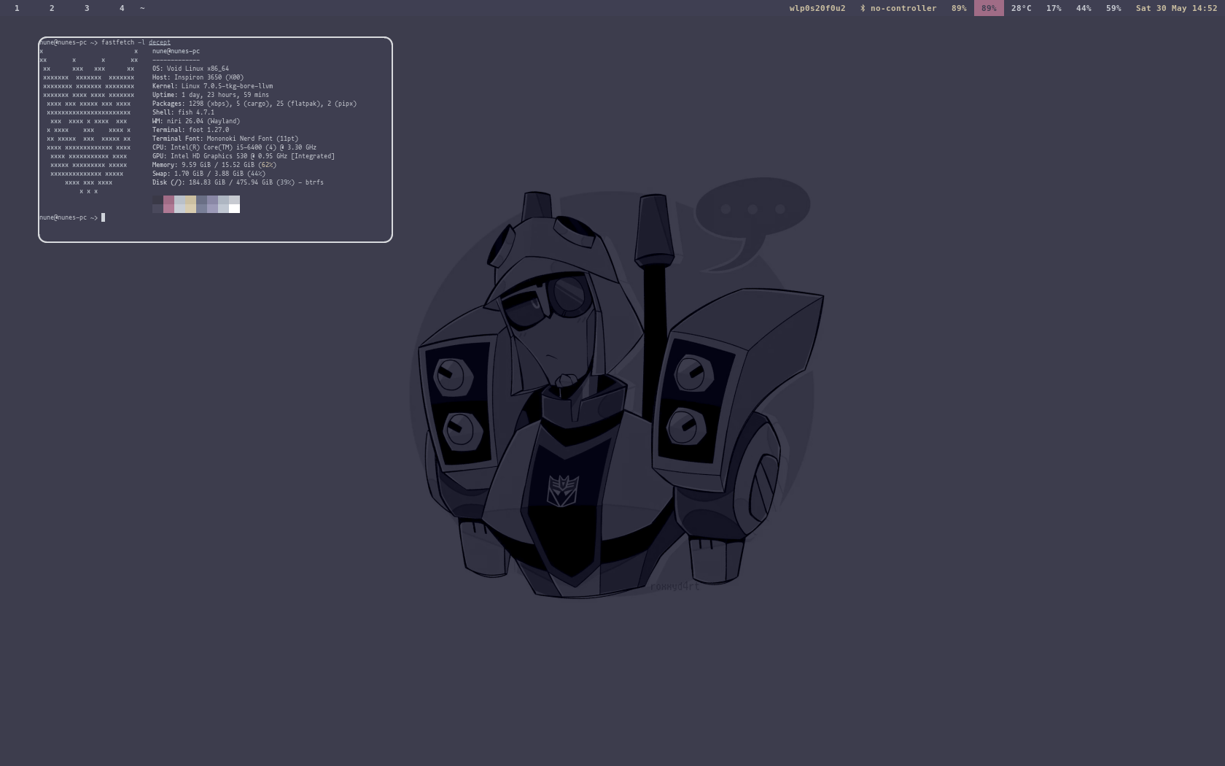Click the 'nune@nunes-pc' fastfetch header
This screenshot has width=1225, height=766.
point(176,51)
